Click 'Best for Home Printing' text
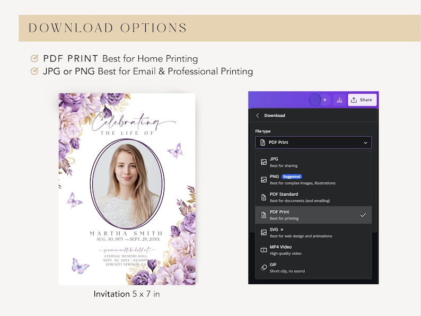This screenshot has height=316, width=421. pos(150,58)
